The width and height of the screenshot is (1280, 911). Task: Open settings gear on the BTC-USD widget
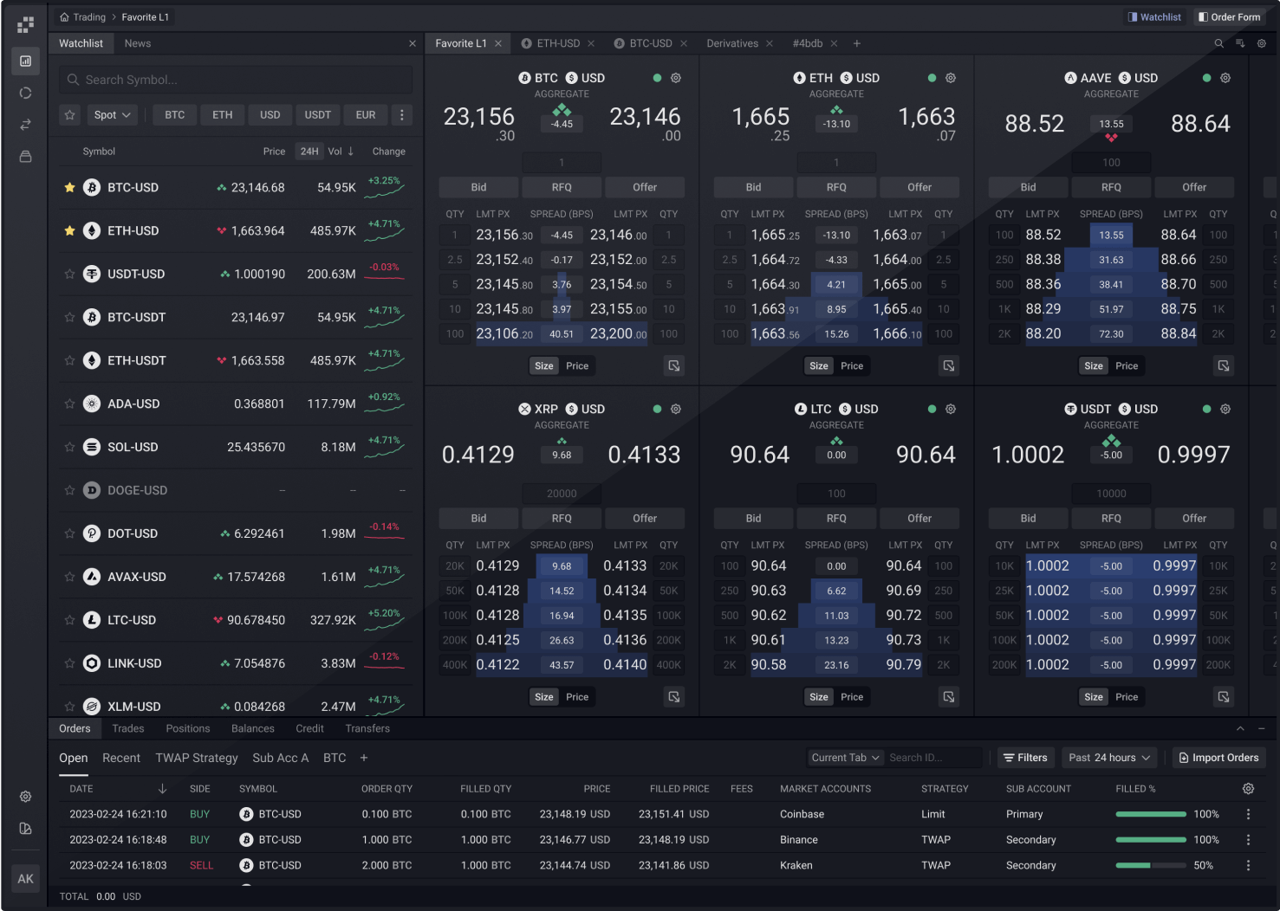676,77
